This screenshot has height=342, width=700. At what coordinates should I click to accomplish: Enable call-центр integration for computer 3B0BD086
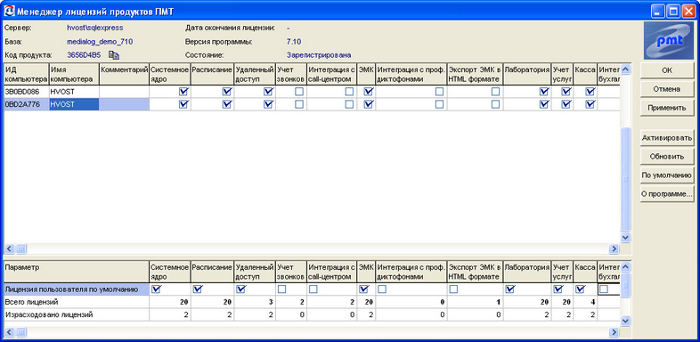[x=349, y=92]
